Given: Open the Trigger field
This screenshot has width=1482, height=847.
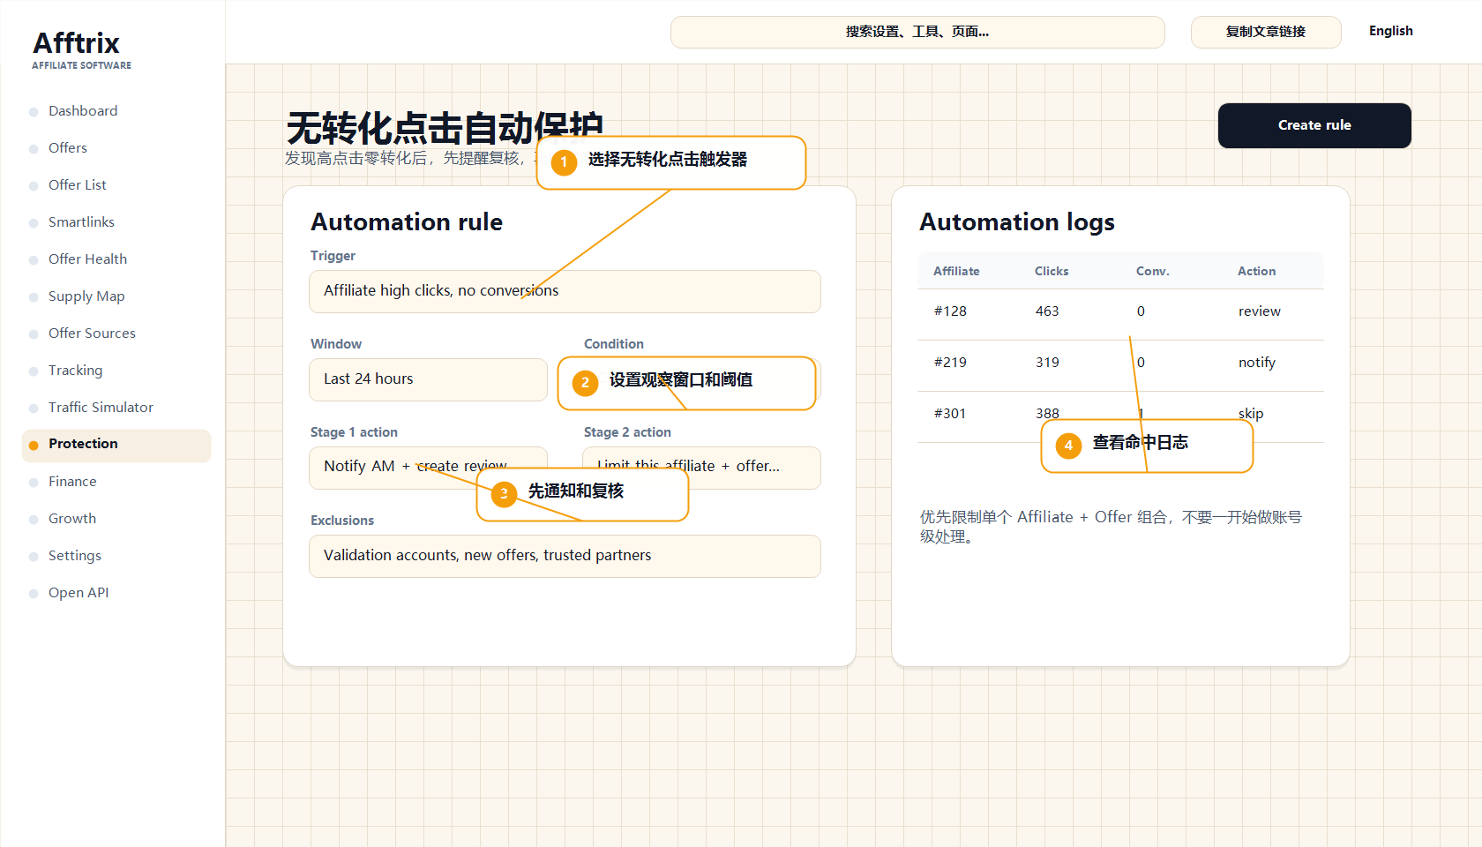Looking at the screenshot, I should tap(565, 291).
